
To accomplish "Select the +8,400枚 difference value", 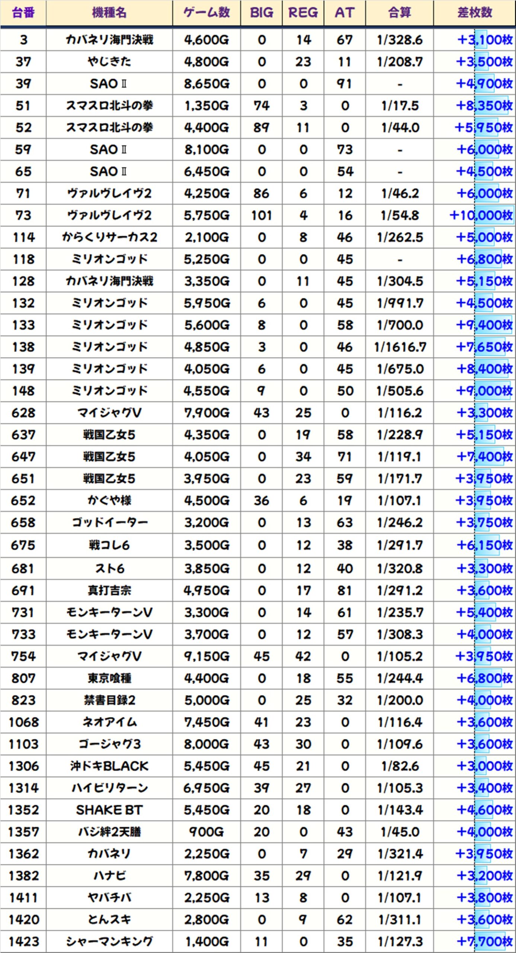I will [484, 369].
